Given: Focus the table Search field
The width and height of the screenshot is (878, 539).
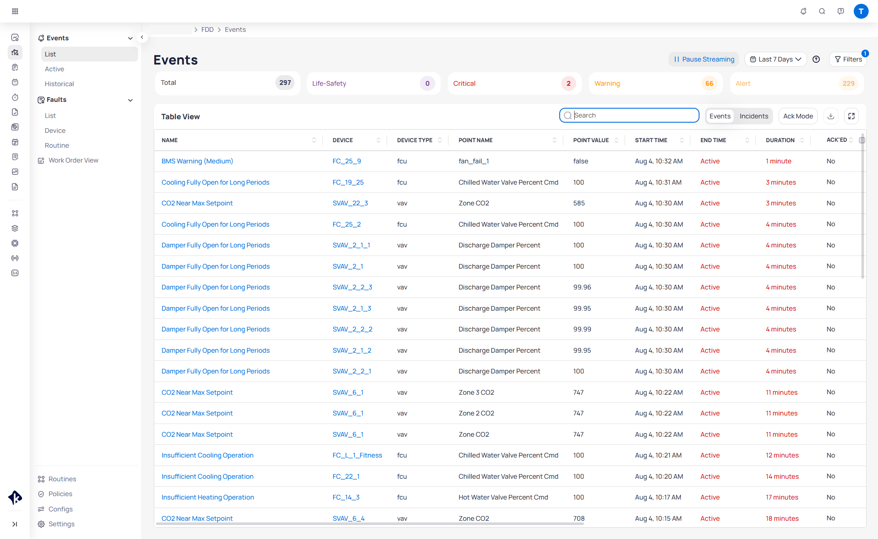Looking at the screenshot, I should tap(629, 115).
